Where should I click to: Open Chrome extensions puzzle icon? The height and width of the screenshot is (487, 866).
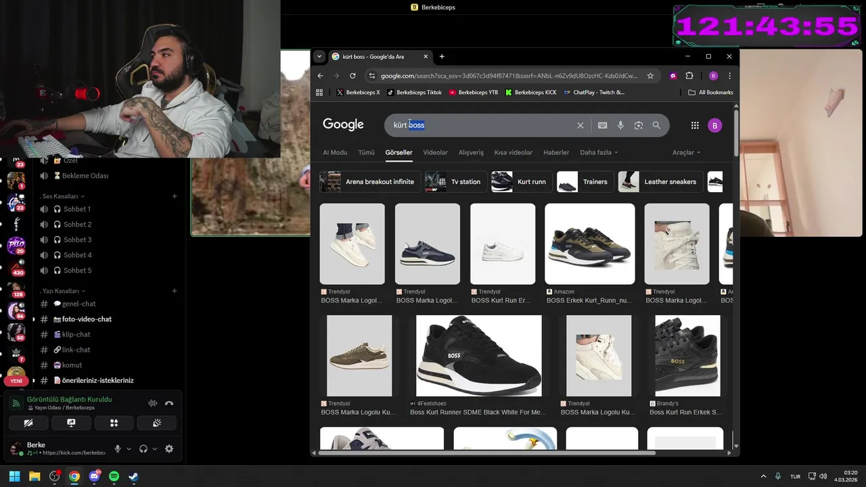pos(689,76)
